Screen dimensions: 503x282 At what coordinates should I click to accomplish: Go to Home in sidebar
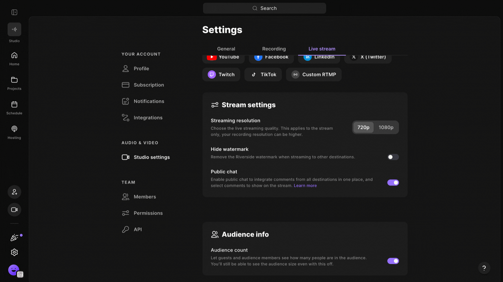tap(14, 55)
